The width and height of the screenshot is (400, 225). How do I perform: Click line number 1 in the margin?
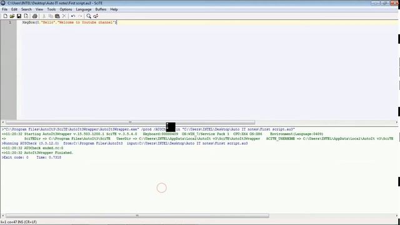pyautogui.click(x=10, y=22)
